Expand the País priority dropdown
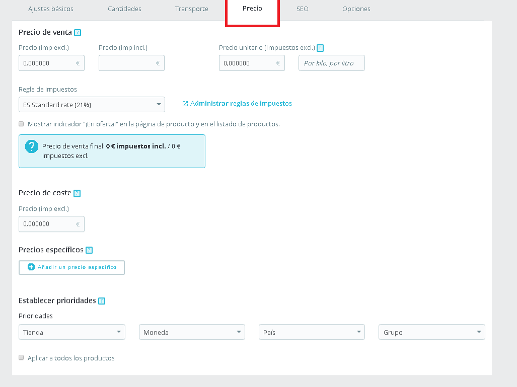The image size is (517, 387). (312, 332)
